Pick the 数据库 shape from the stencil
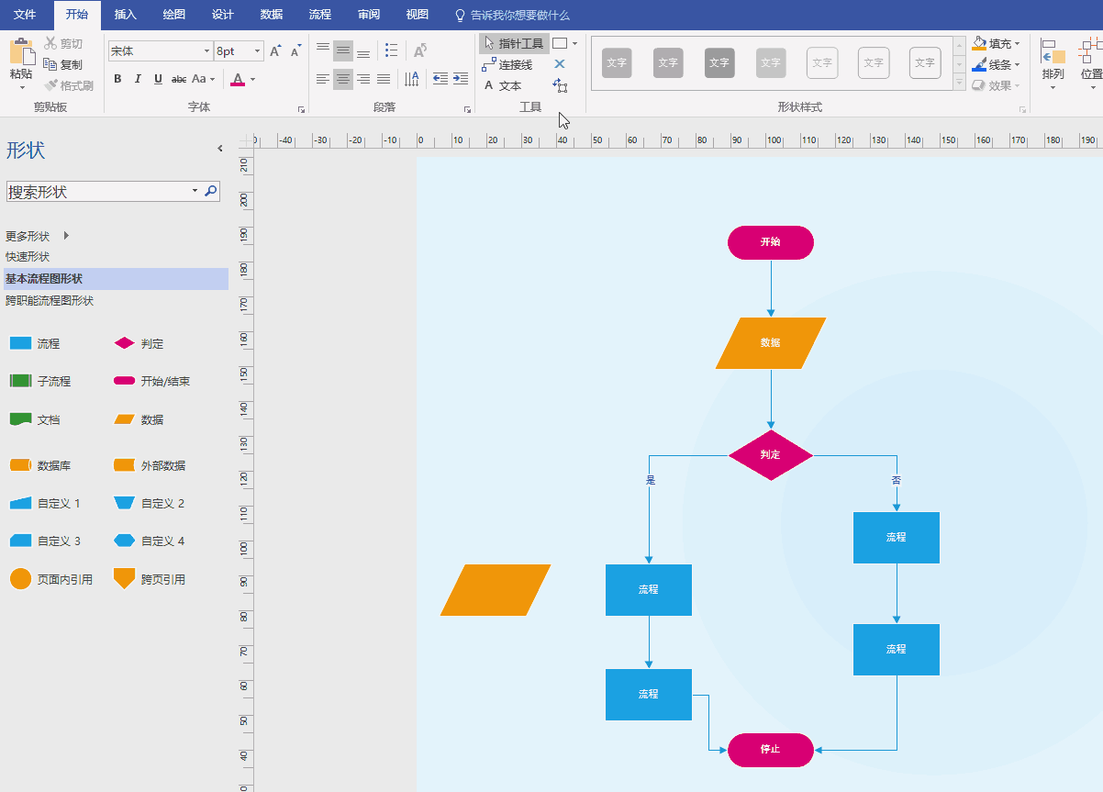The width and height of the screenshot is (1103, 792). 21,465
